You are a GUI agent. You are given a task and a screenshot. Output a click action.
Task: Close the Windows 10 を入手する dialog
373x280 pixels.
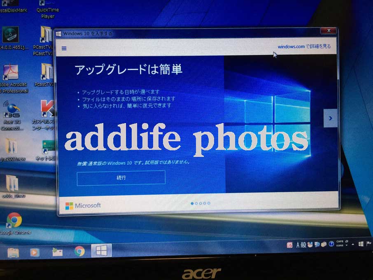[329, 30]
